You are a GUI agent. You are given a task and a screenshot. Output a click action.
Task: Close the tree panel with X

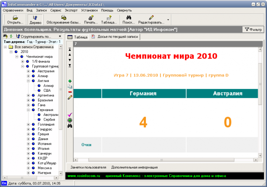(x=60, y=36)
